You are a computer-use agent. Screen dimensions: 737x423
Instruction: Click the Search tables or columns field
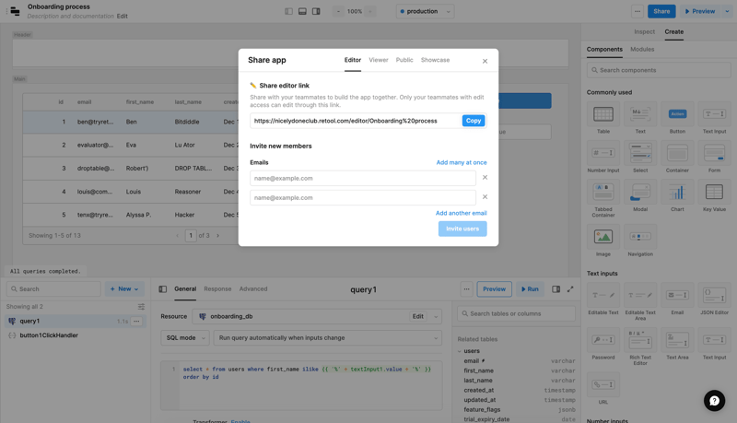coord(516,313)
